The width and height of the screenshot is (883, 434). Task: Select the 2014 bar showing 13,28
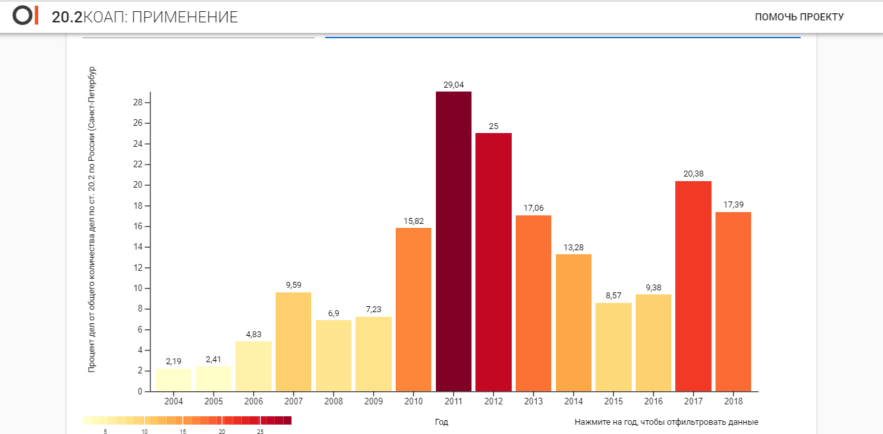pos(574,323)
